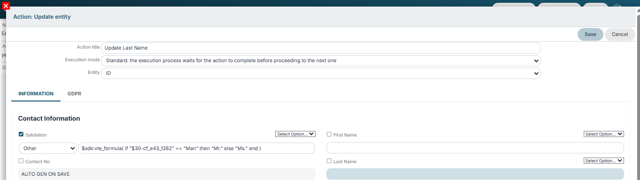The width and height of the screenshot is (640, 180).
Task: Click the Cancel button
Action: (620, 34)
